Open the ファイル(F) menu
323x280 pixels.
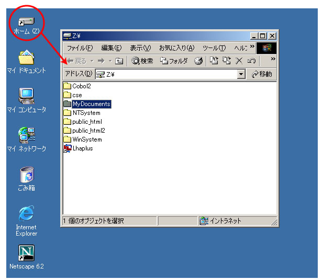click(80, 48)
